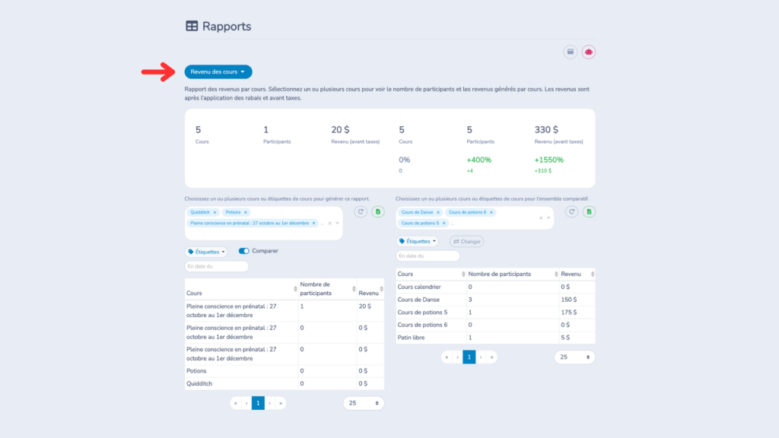Screen dimensions: 779x438
Task: Disable the Comparer toggle switch
Action: [245, 250]
